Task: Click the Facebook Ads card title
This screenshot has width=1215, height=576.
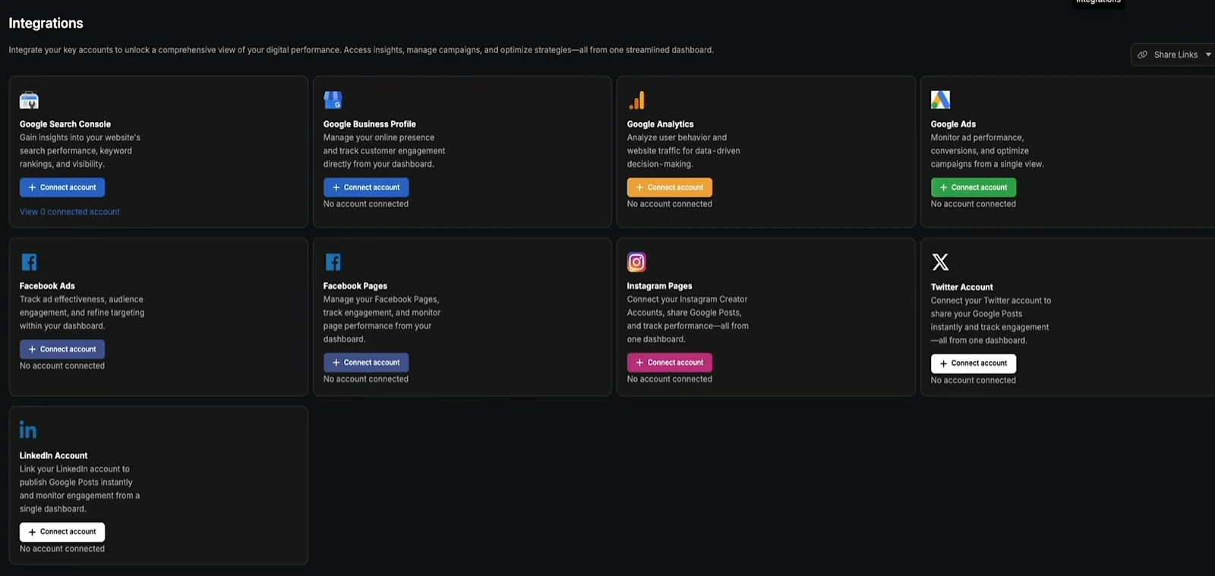Action: 47,286
